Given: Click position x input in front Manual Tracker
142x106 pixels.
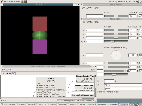Looking at the screenshot, I should tap(95, 30).
